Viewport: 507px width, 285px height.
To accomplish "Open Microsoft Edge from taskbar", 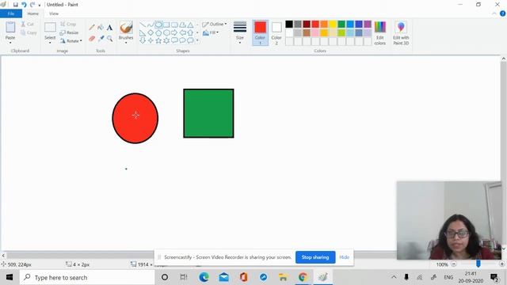I will 204,277.
